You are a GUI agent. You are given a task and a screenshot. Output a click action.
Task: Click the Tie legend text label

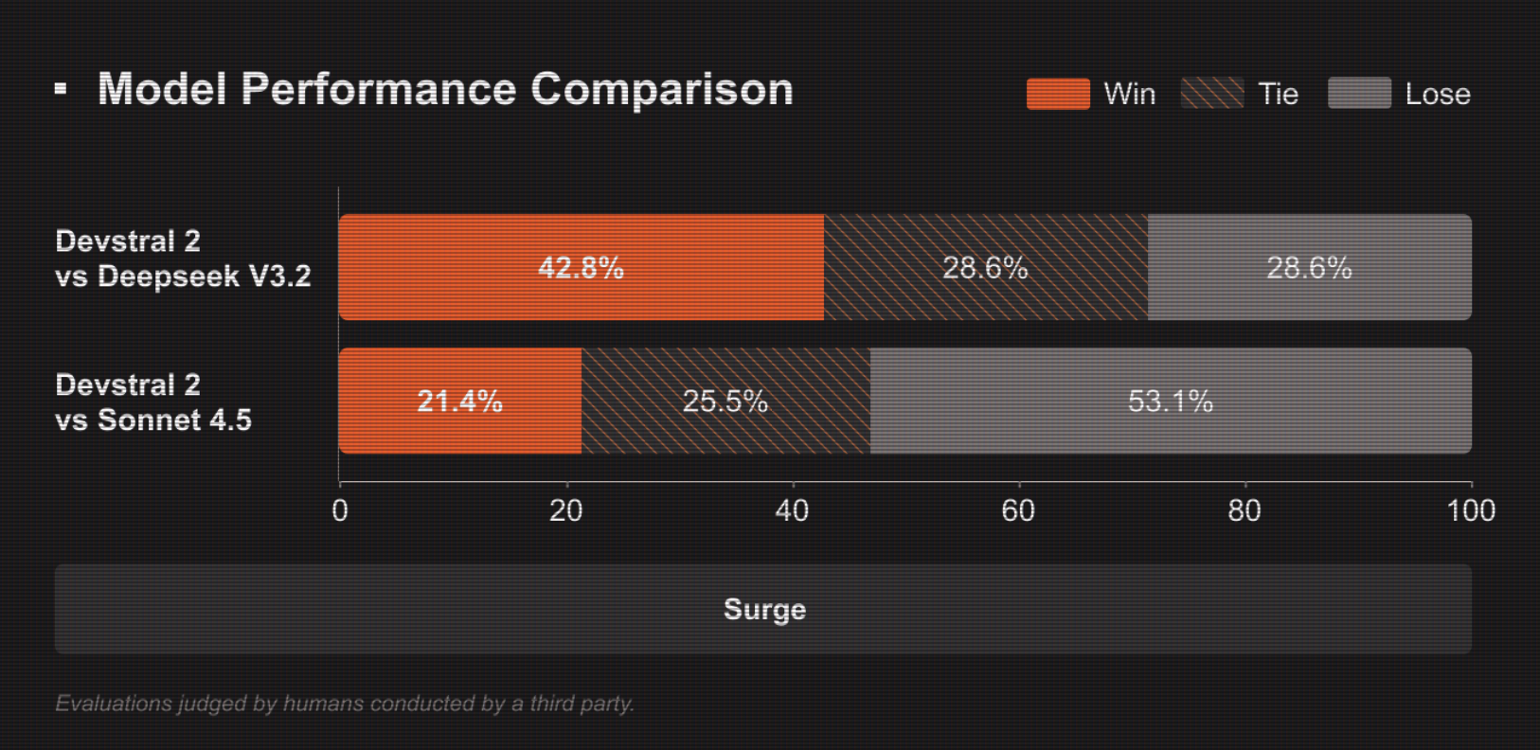point(1278,94)
